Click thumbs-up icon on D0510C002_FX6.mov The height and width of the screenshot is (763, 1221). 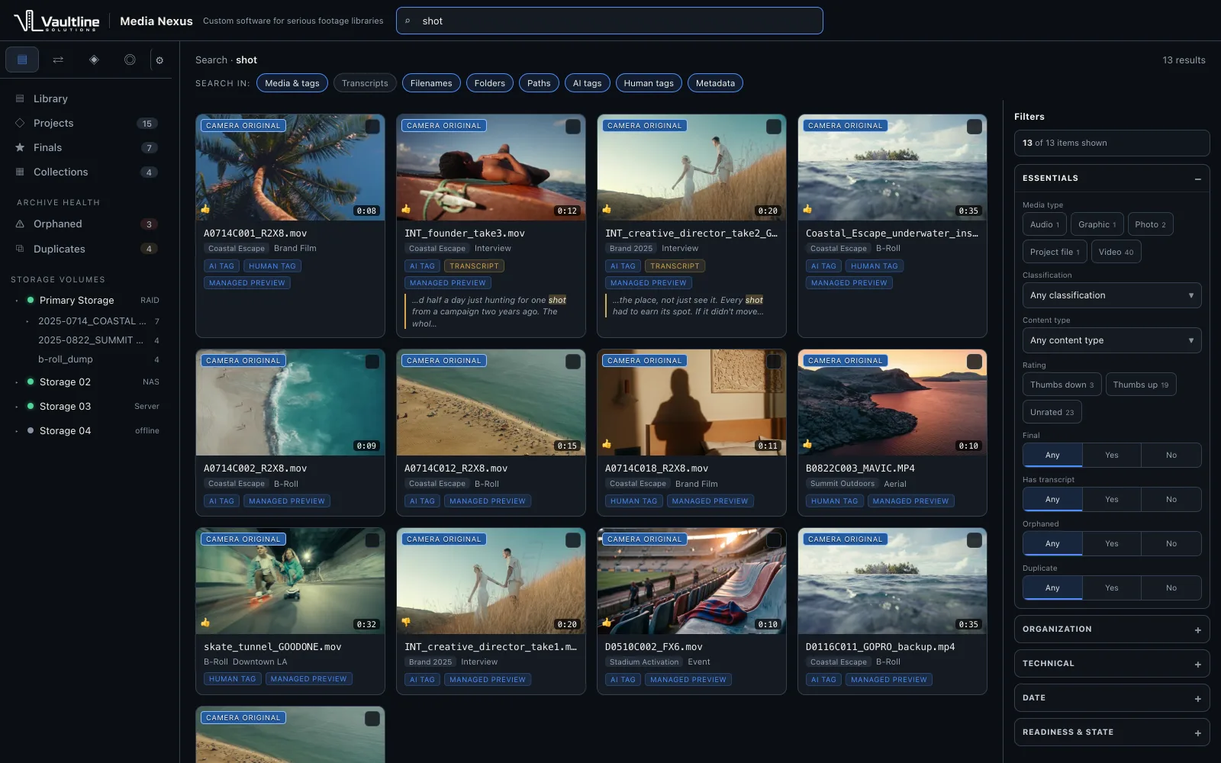coord(607,623)
